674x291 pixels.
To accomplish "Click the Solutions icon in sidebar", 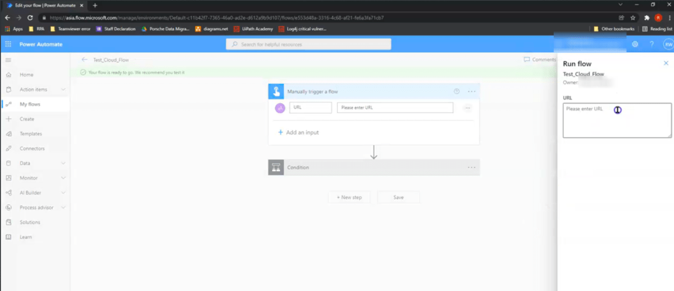I will point(8,222).
